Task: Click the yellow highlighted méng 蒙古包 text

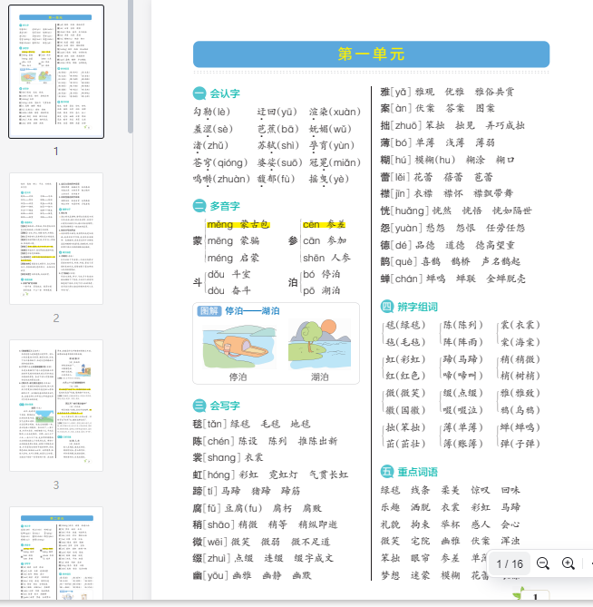Action: (238, 224)
